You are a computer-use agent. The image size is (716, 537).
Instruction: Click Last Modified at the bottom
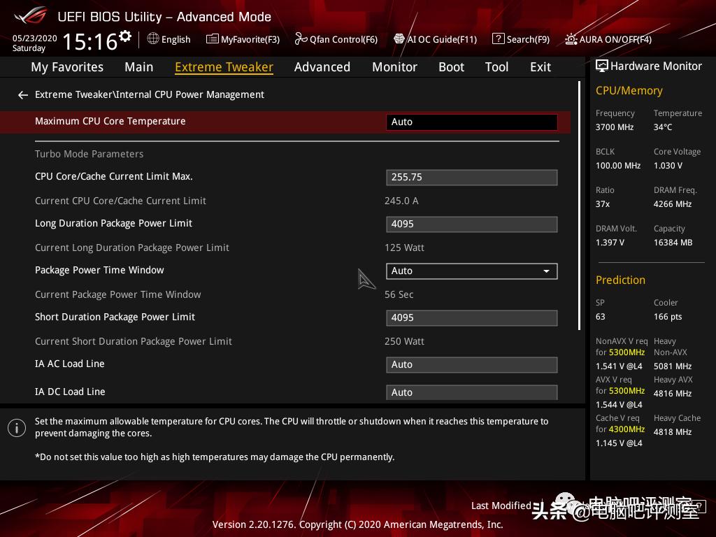click(x=501, y=506)
